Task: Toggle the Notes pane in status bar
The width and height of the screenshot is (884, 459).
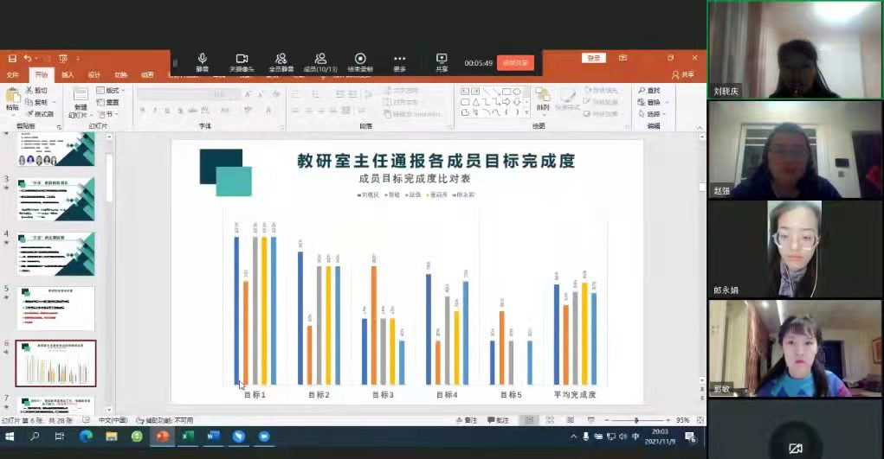Action: tap(468, 420)
